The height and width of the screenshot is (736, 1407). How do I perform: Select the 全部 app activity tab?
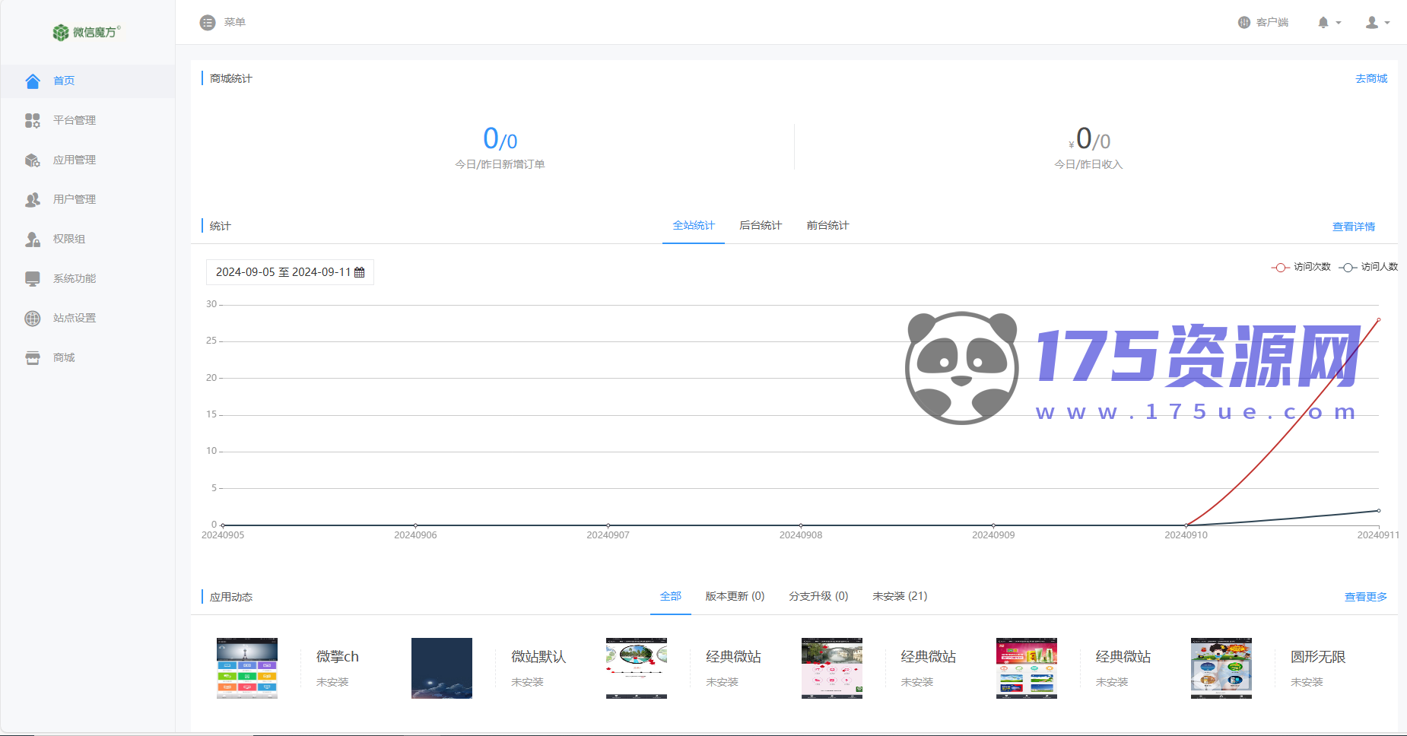click(671, 597)
